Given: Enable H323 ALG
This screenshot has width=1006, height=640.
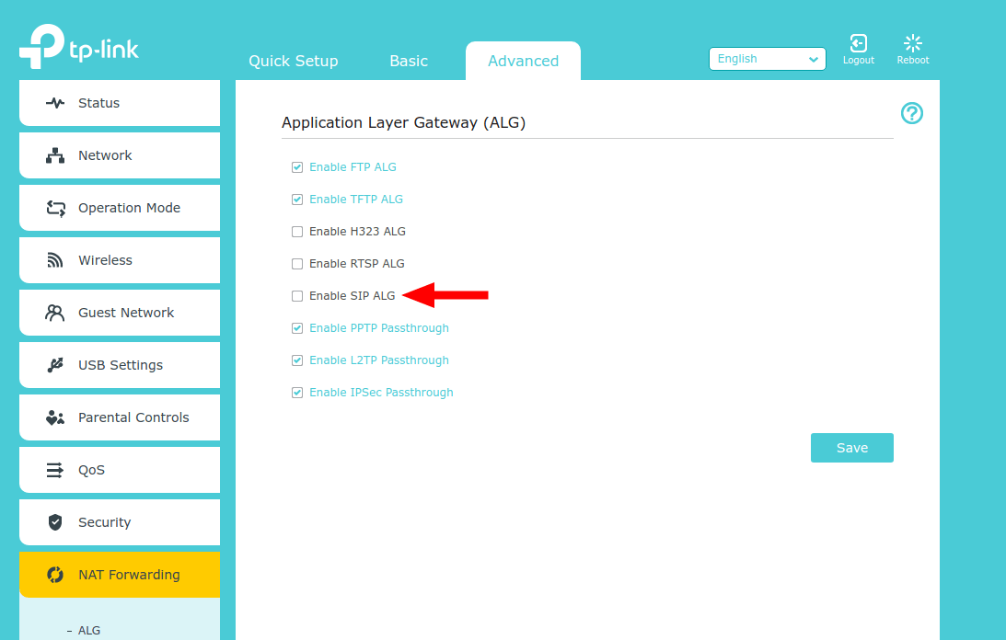Looking at the screenshot, I should 297,231.
